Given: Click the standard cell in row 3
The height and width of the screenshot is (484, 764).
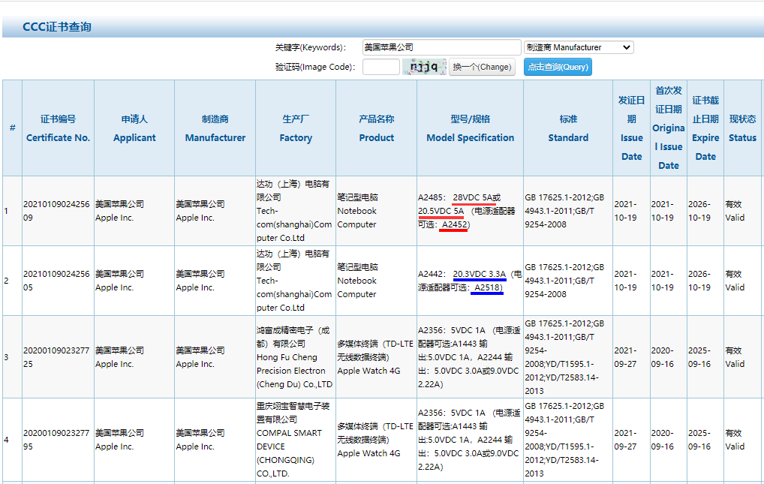Looking at the screenshot, I should coord(568,357).
